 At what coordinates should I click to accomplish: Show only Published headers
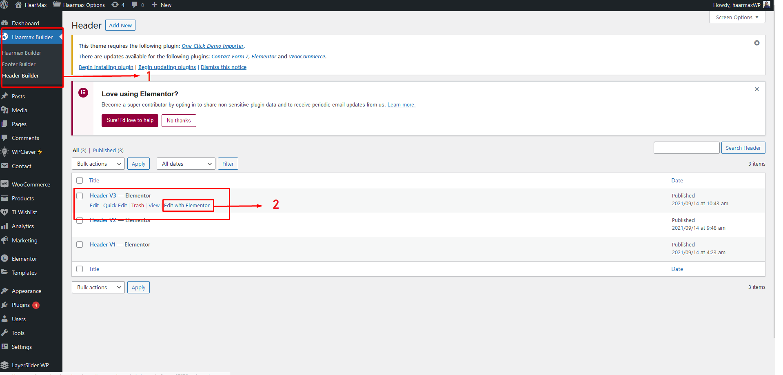pyautogui.click(x=104, y=150)
